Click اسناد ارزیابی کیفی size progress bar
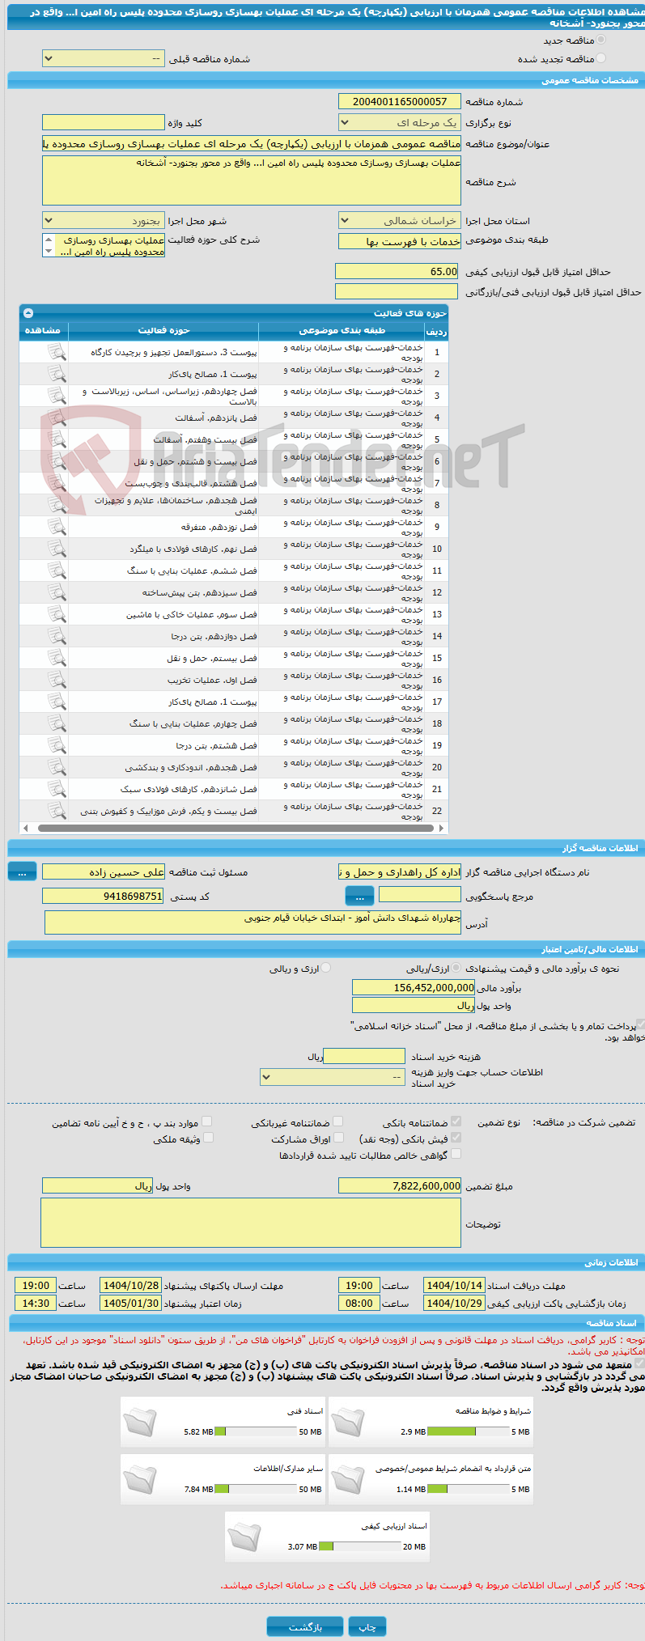Viewport: 645px width, 1641px height. point(359,1546)
